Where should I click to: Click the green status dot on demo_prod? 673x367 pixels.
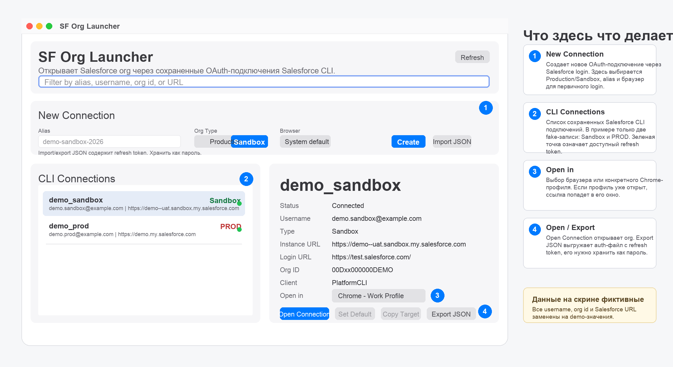coord(239,229)
